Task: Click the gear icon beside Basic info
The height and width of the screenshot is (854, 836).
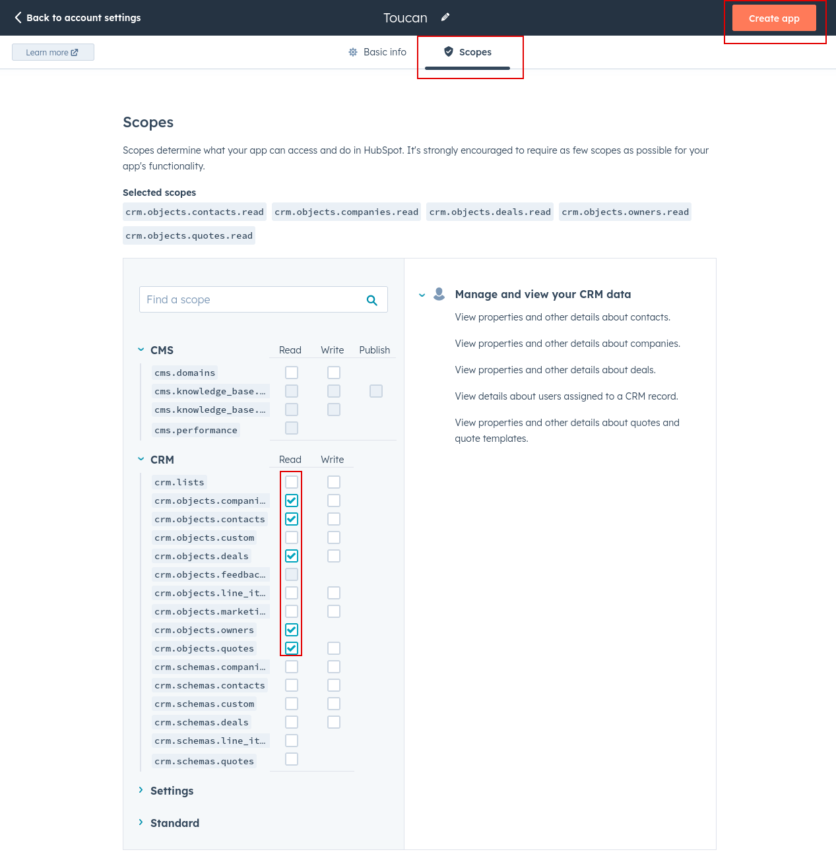Action: (352, 51)
